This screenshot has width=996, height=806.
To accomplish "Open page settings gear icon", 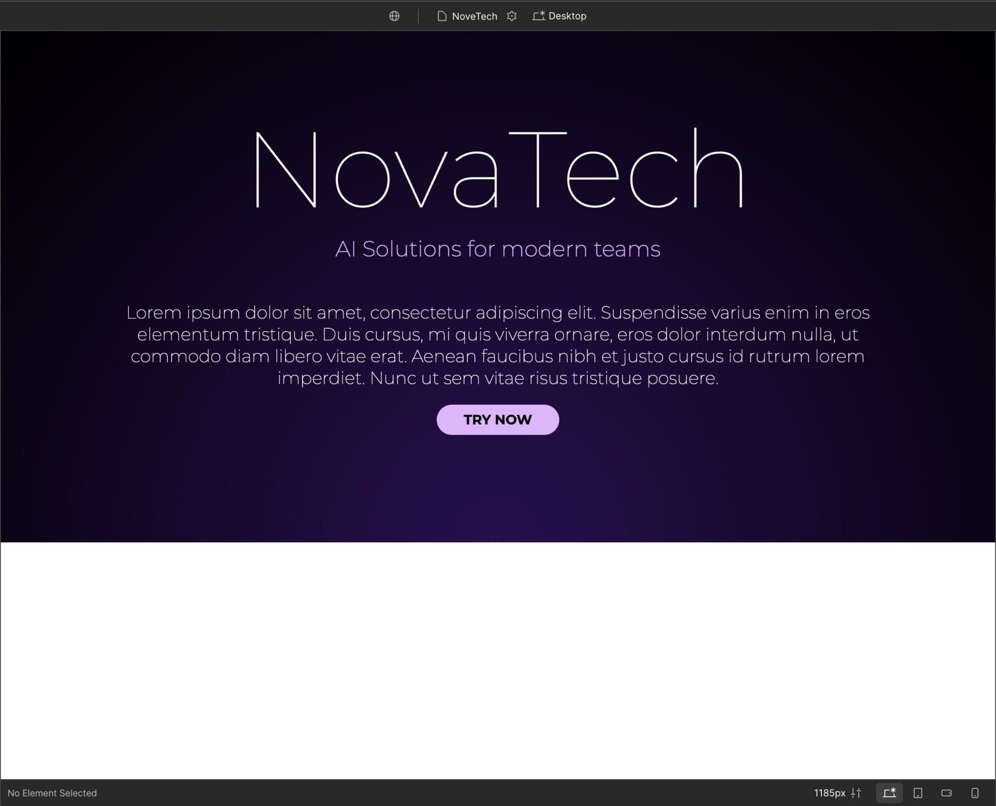I will click(512, 16).
